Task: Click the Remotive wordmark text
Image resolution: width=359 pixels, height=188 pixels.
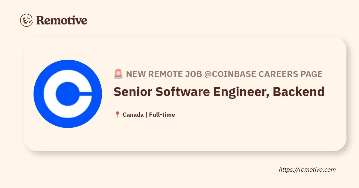Action: (62, 20)
